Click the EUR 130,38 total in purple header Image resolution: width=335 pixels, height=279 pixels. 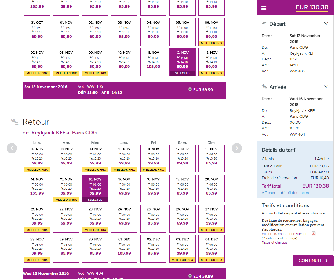click(x=312, y=8)
